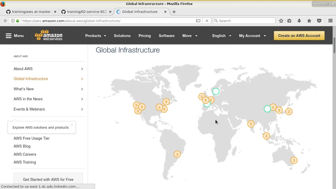
Task: Open the AWS hamburger Menu icon
Action: (x=9, y=36)
